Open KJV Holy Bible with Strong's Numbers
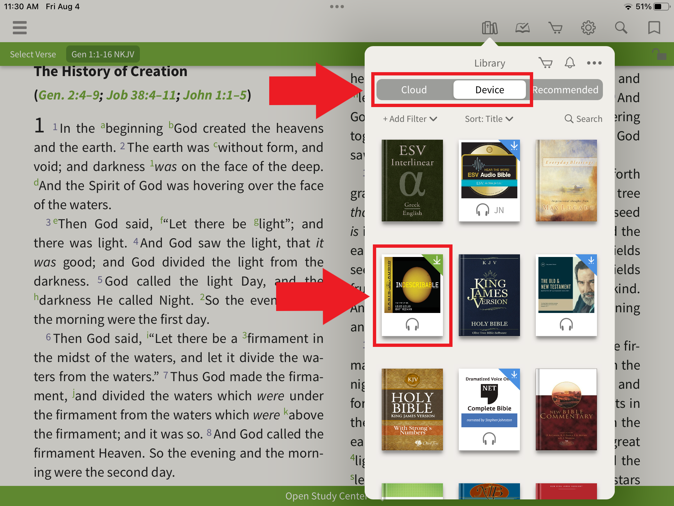The width and height of the screenshot is (674, 506). [412, 409]
